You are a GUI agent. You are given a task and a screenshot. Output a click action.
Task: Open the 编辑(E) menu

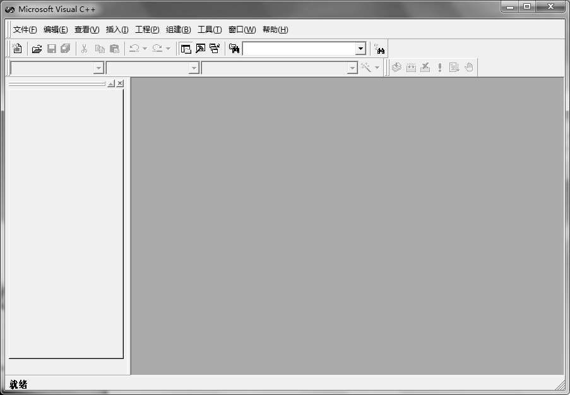point(56,30)
